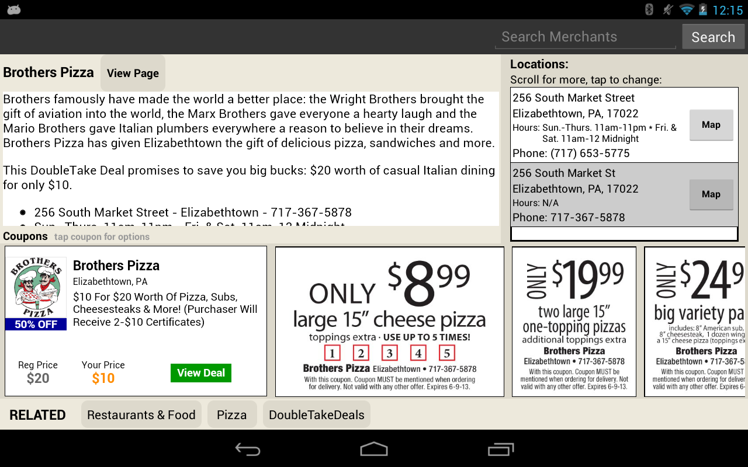Select the $8.99 large cheese pizza coupon

coord(390,322)
